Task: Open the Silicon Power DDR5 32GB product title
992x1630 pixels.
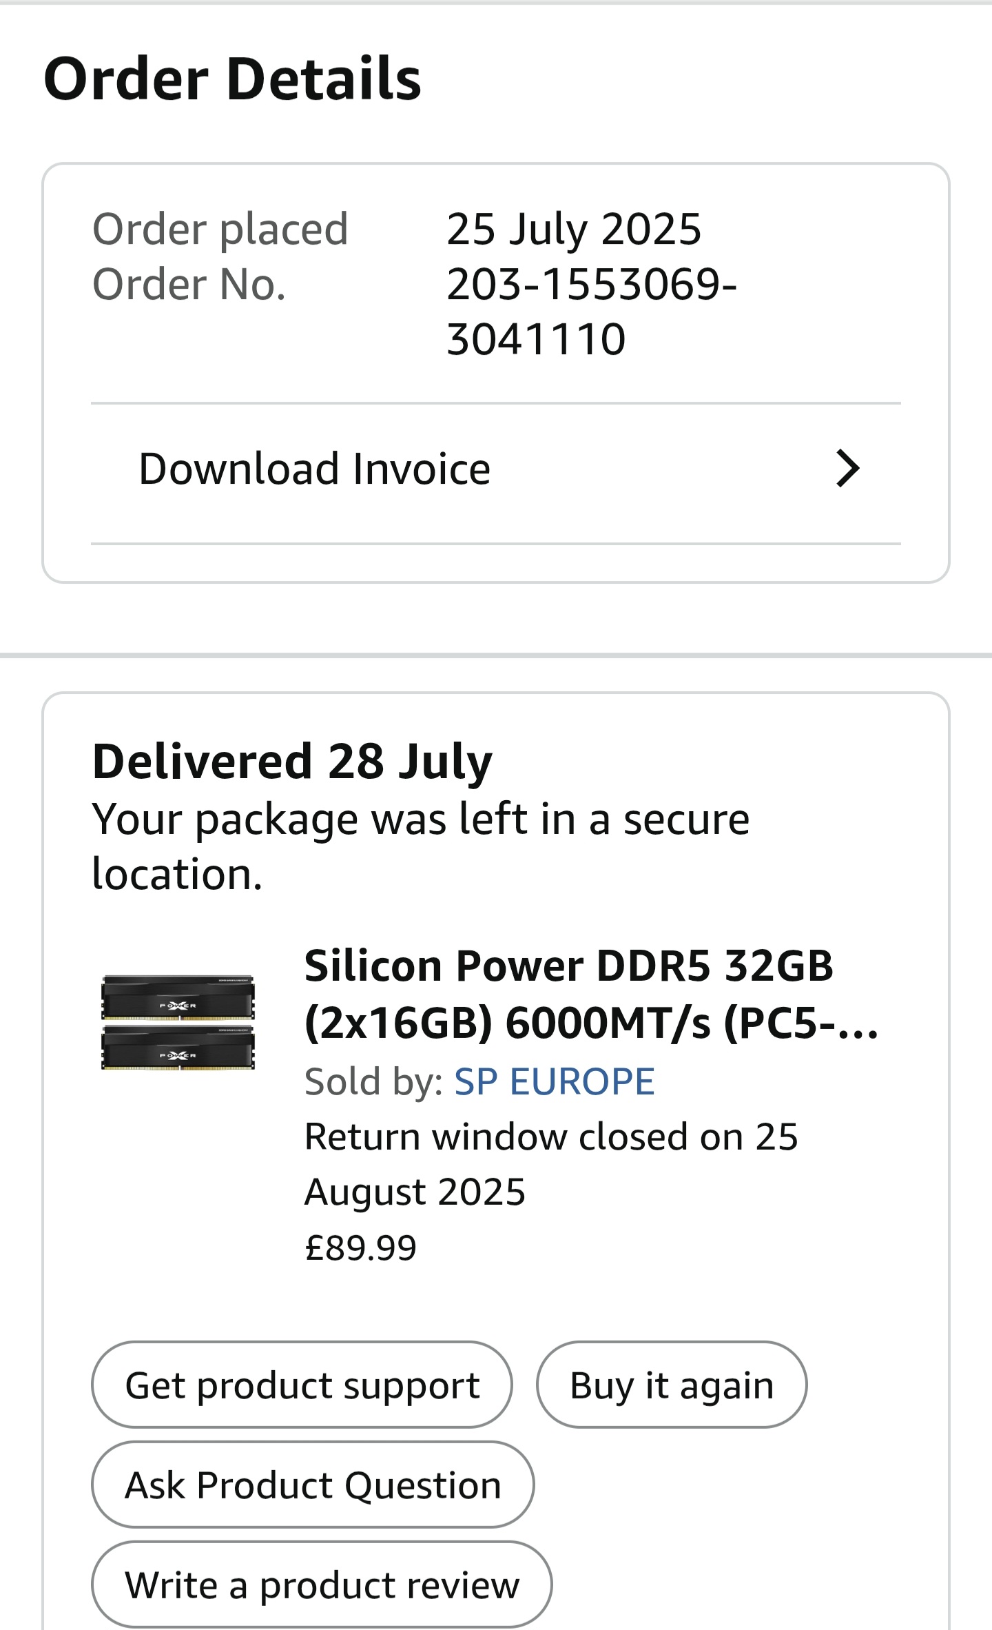Action: [x=568, y=966]
